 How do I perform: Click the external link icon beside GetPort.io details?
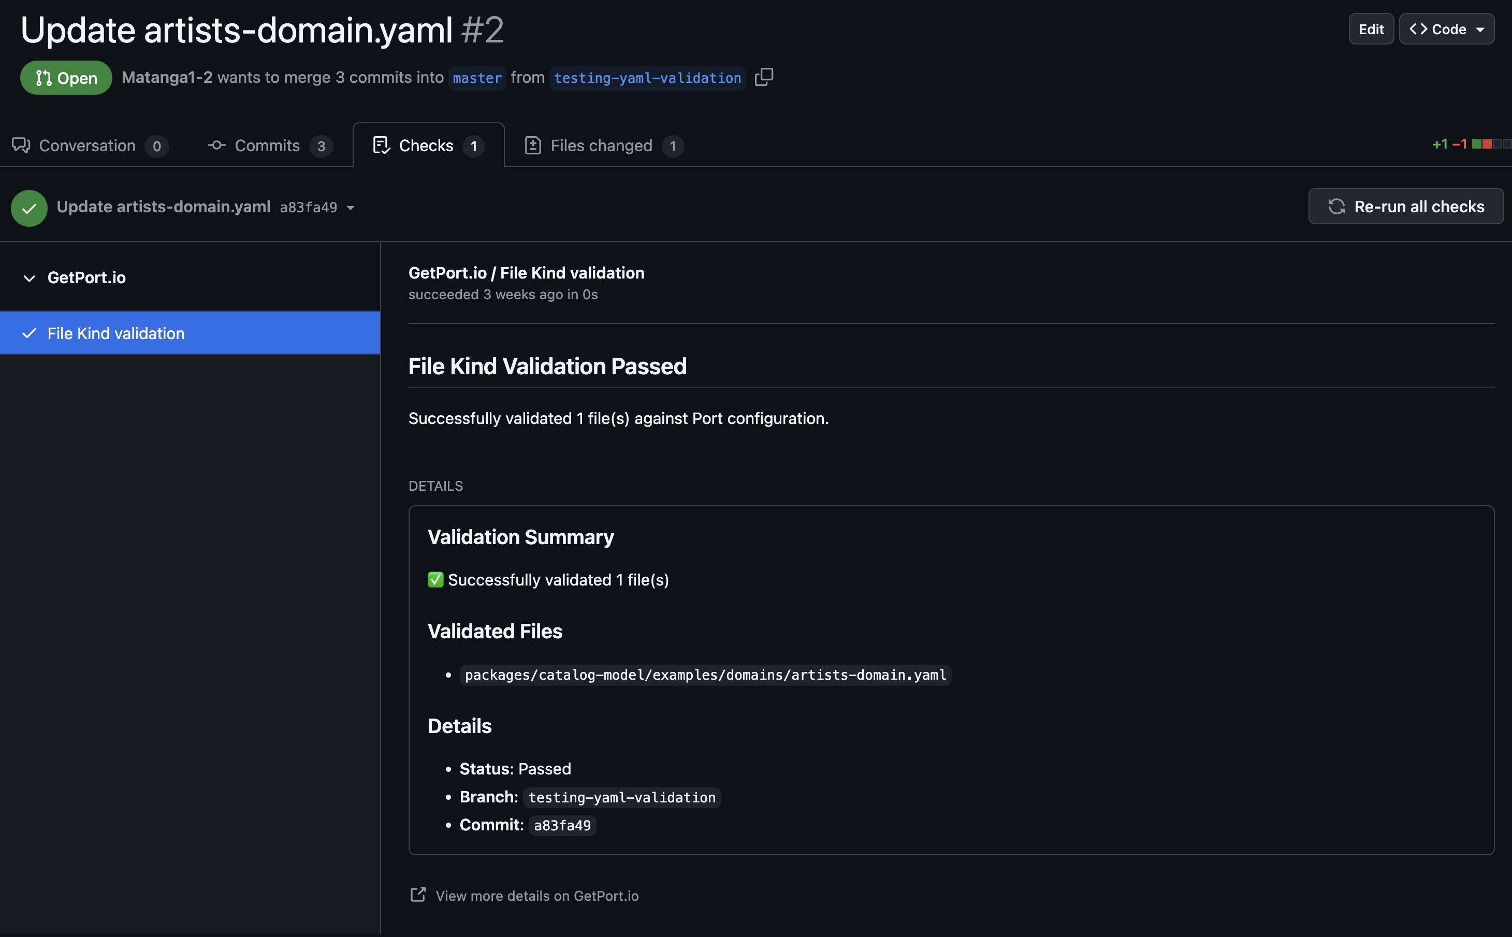418,894
